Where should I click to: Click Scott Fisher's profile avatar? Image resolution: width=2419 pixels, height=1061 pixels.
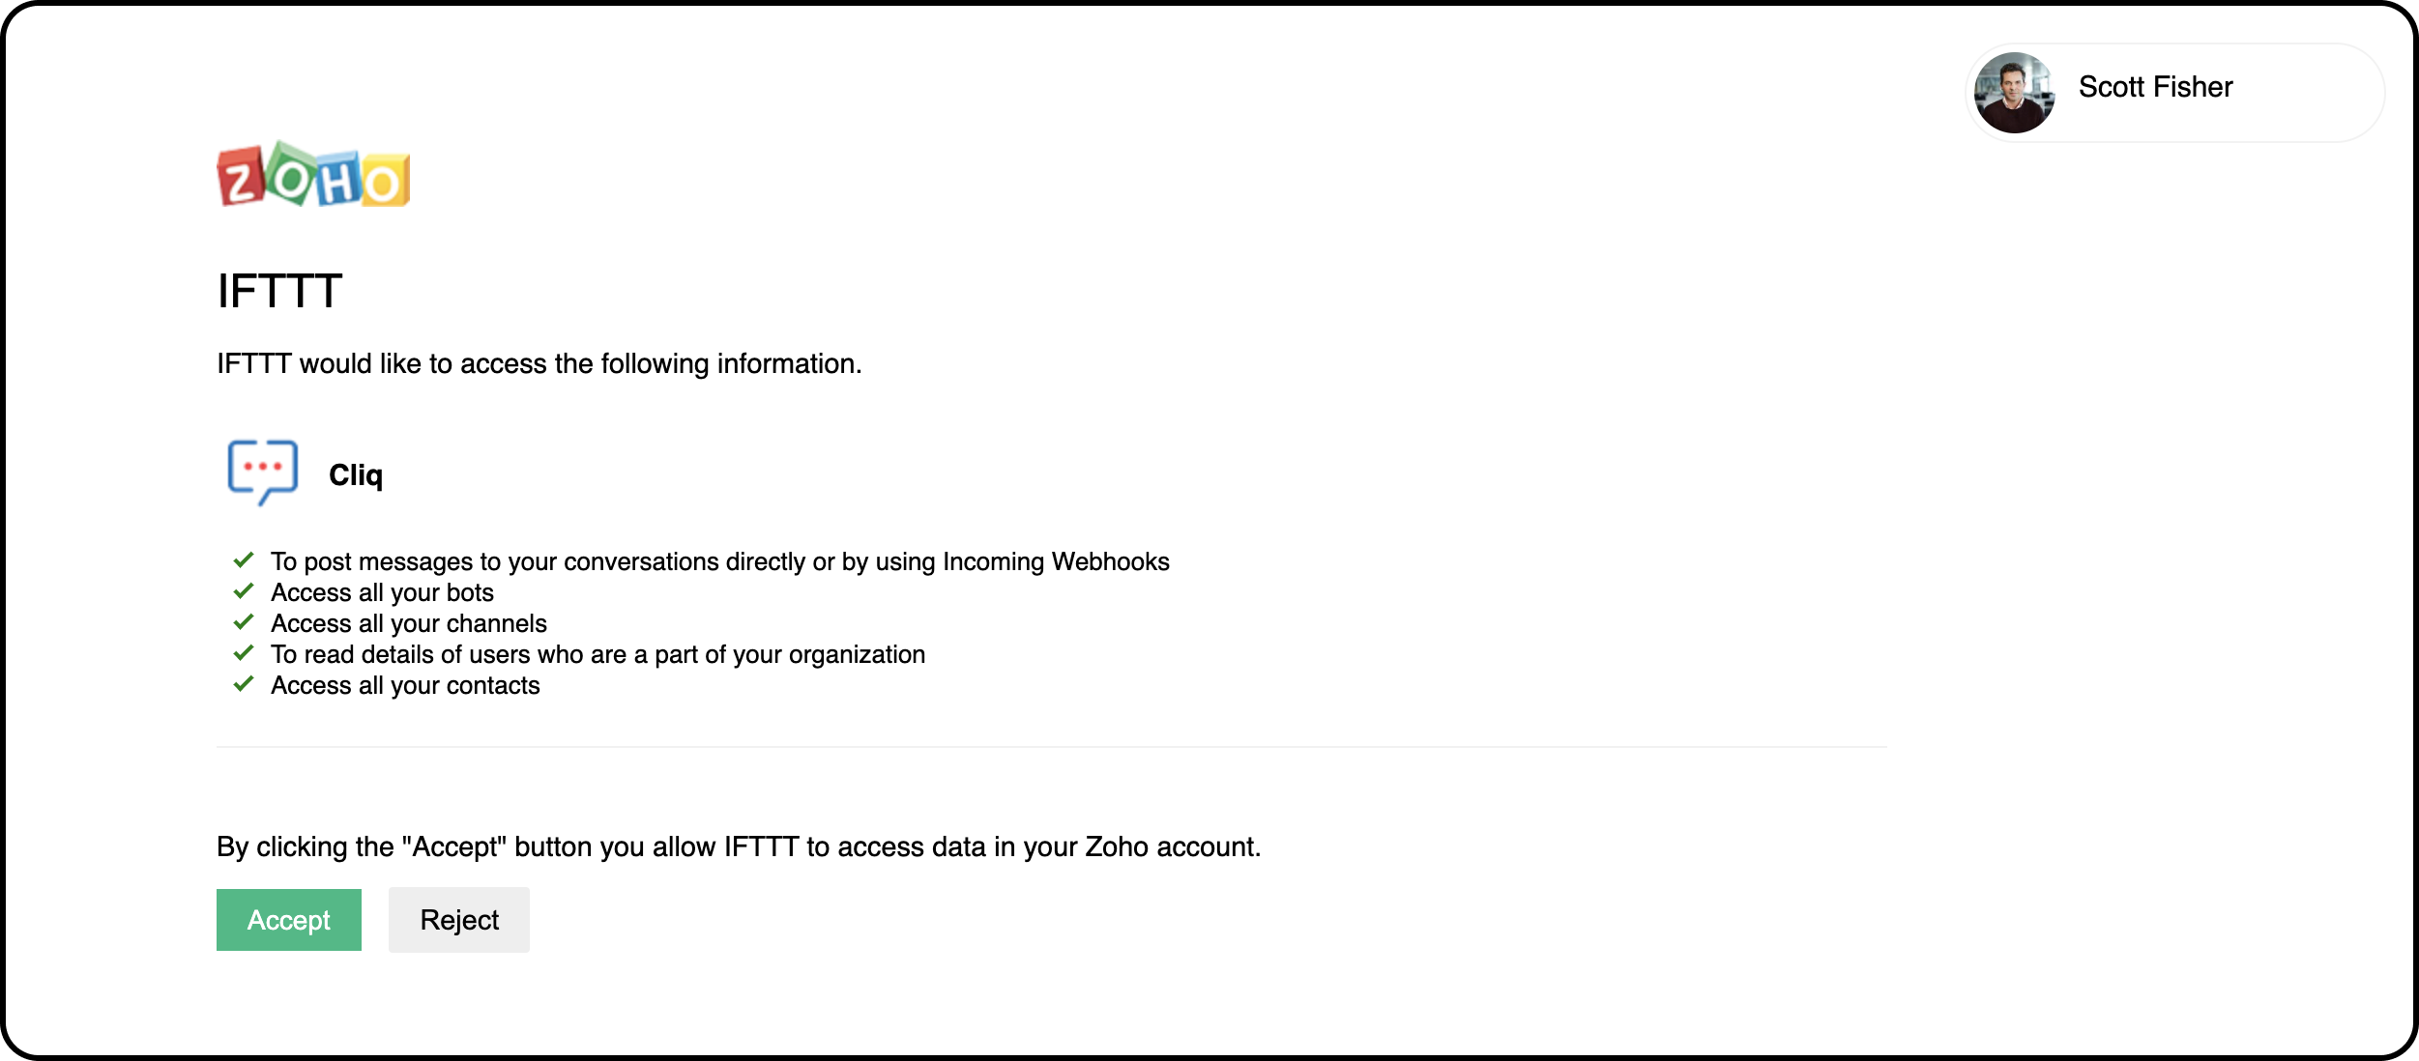point(2014,92)
